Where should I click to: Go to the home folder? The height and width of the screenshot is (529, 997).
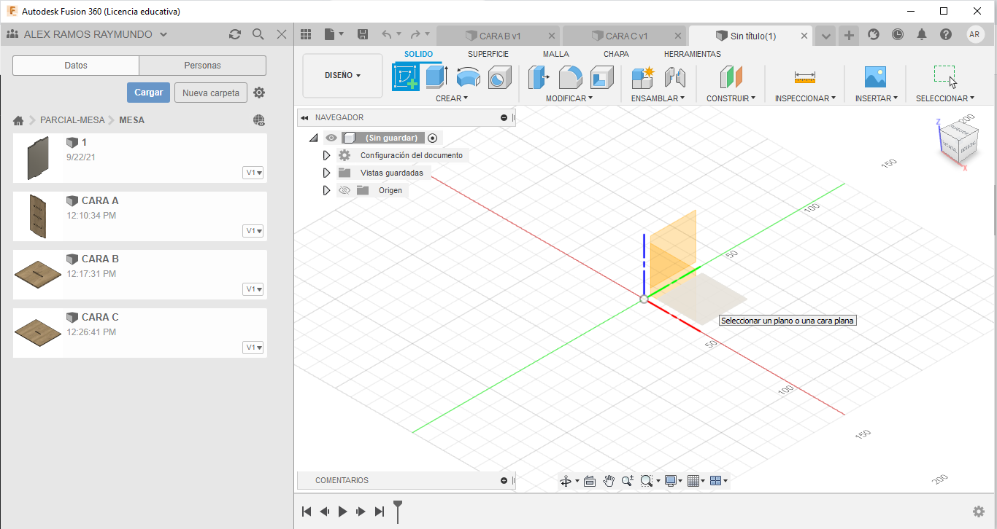coord(19,120)
